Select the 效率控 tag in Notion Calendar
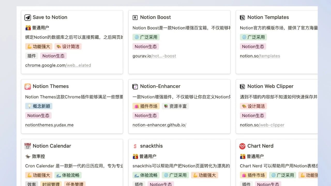Image resolution: width=331 pixels, height=186 pixels. pos(35,156)
